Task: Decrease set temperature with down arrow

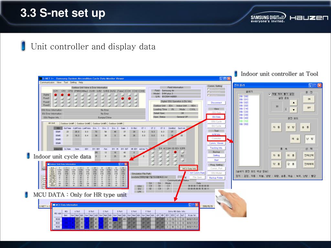Action: pos(294,110)
